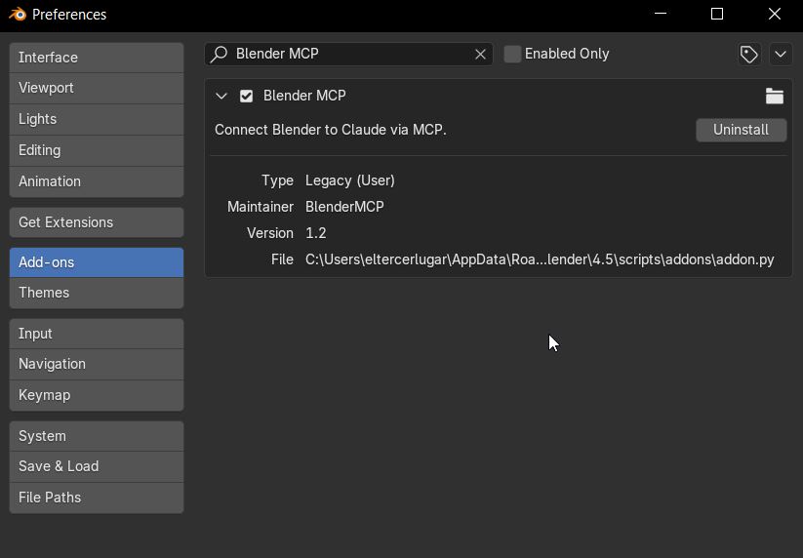Switch to the Interface tab

97,58
